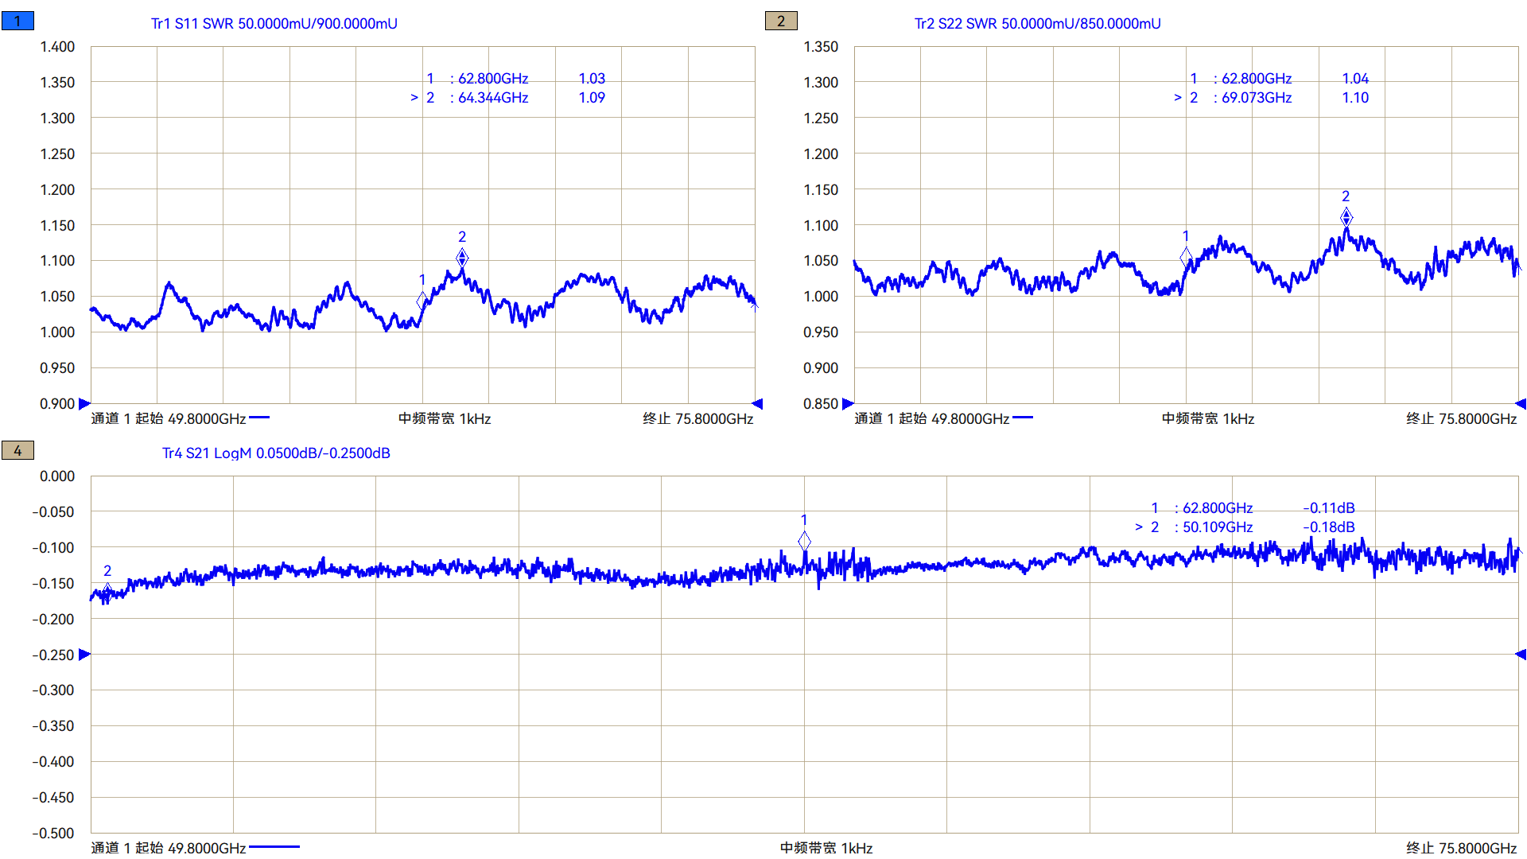This screenshot has height=859, width=1527.
Task: Select Tr4 S21 LogM trace title
Action: pyautogui.click(x=276, y=453)
